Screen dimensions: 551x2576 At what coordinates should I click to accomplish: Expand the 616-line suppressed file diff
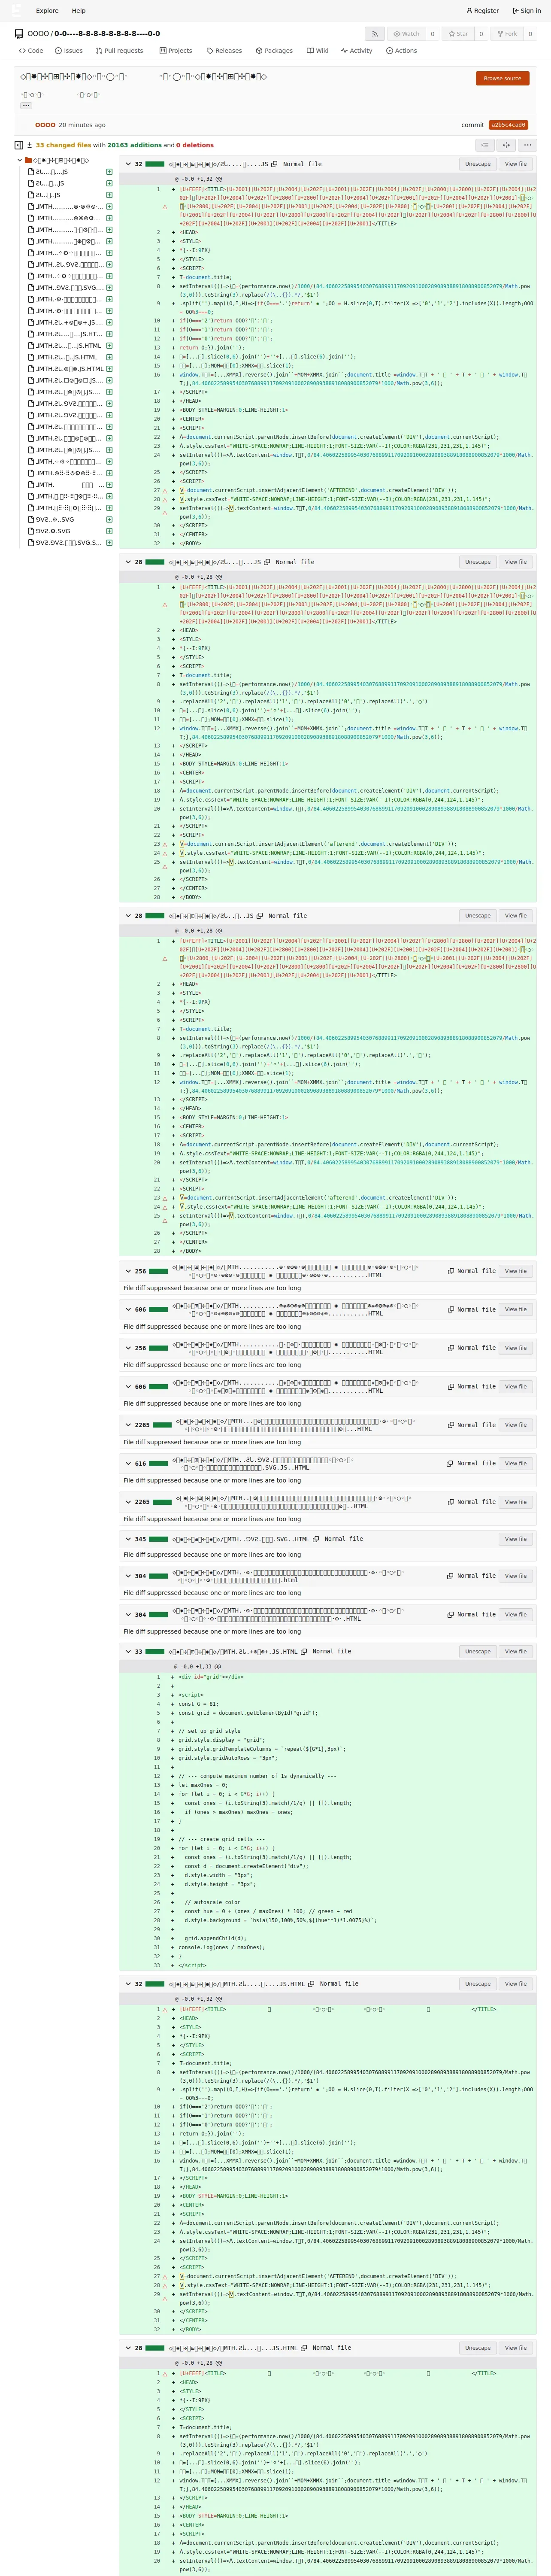(x=128, y=1463)
